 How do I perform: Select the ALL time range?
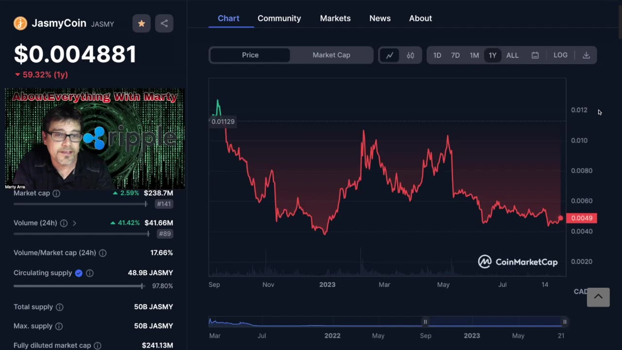(x=512, y=55)
